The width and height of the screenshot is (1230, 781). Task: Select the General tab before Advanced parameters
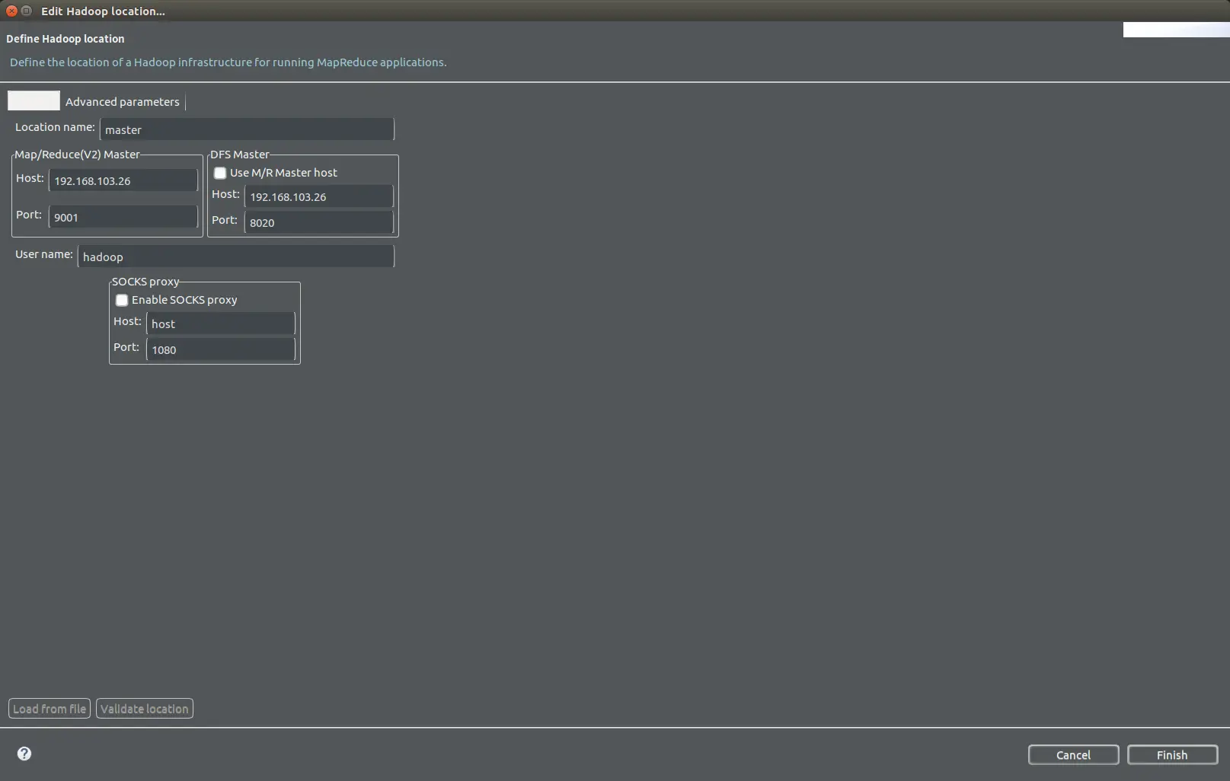coord(34,100)
